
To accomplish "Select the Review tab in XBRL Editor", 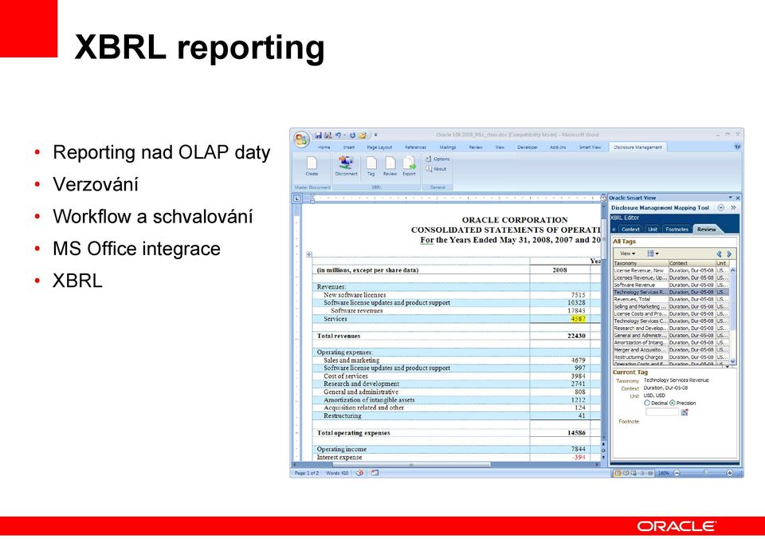I will [x=706, y=229].
